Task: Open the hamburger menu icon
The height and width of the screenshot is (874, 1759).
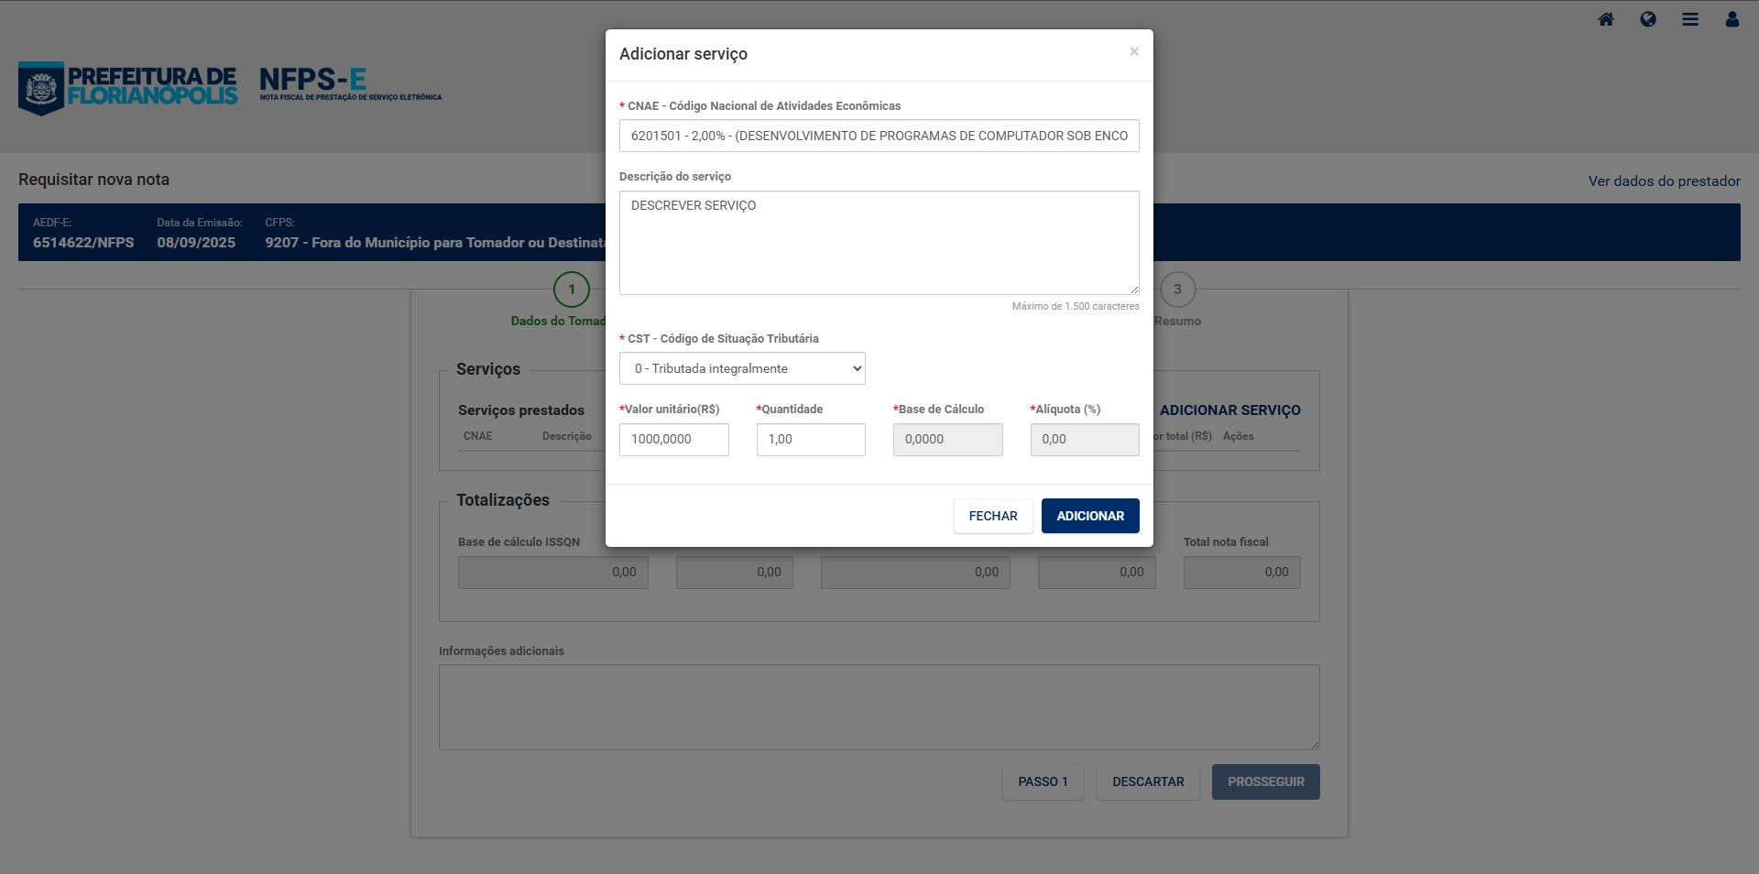Action: pos(1689,19)
